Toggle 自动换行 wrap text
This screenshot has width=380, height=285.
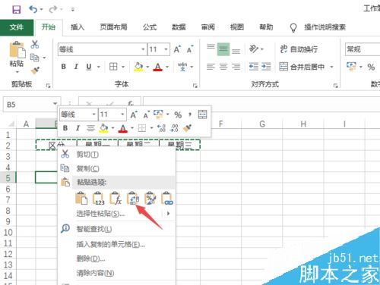(299, 49)
